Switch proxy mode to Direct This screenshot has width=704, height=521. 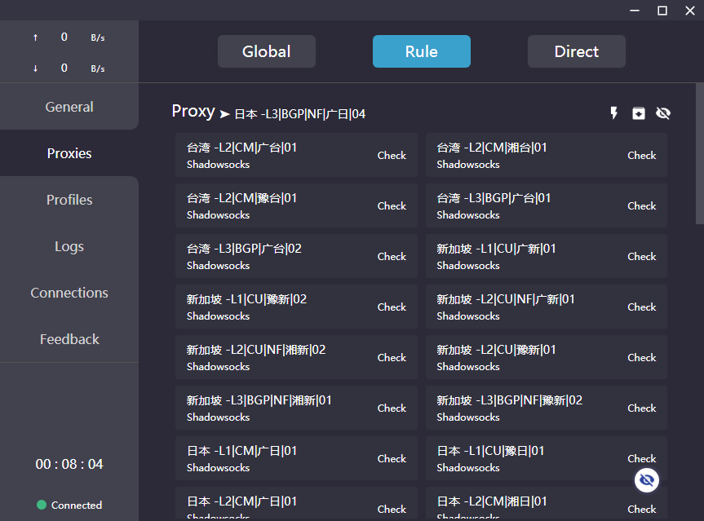[576, 51]
